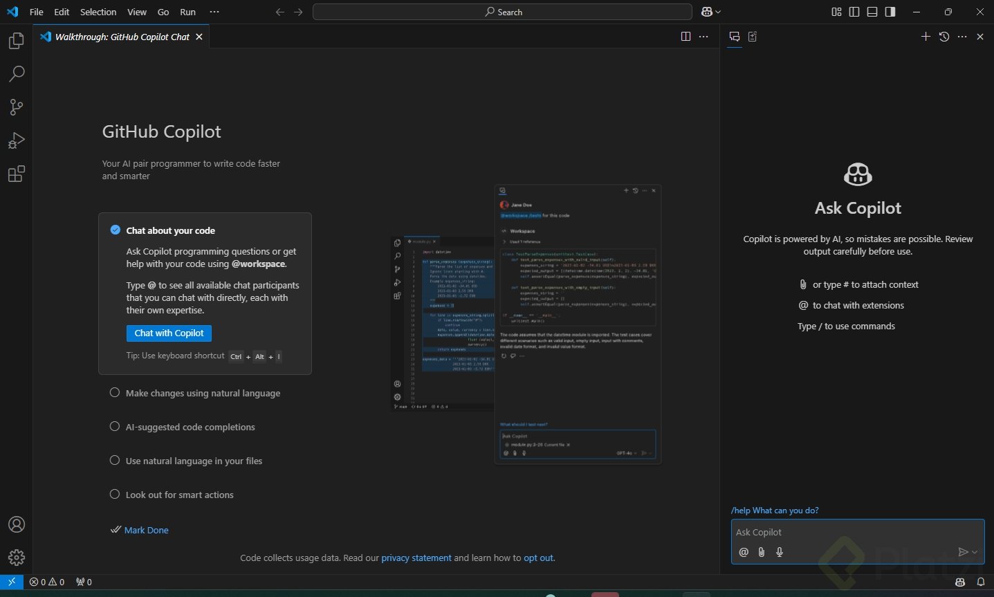Split the editor to the right
Screen dimensions: 994x597
(685, 37)
